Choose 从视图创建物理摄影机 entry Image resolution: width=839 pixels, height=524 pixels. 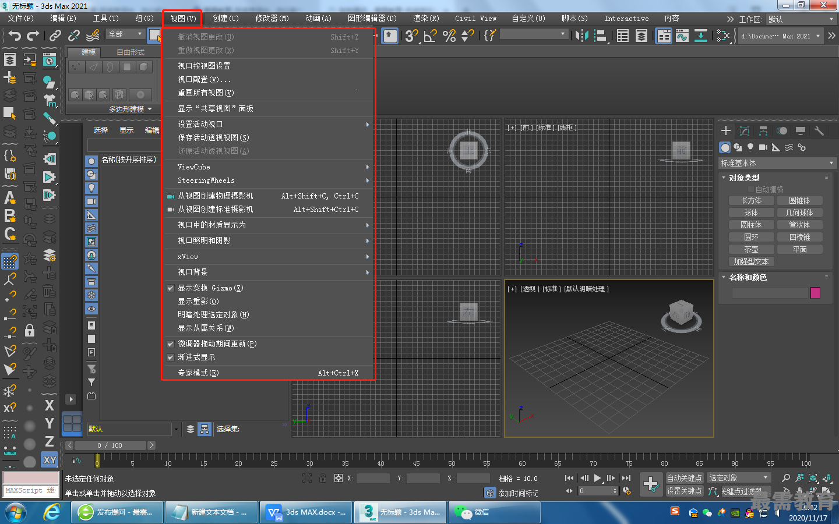pyautogui.click(x=268, y=196)
